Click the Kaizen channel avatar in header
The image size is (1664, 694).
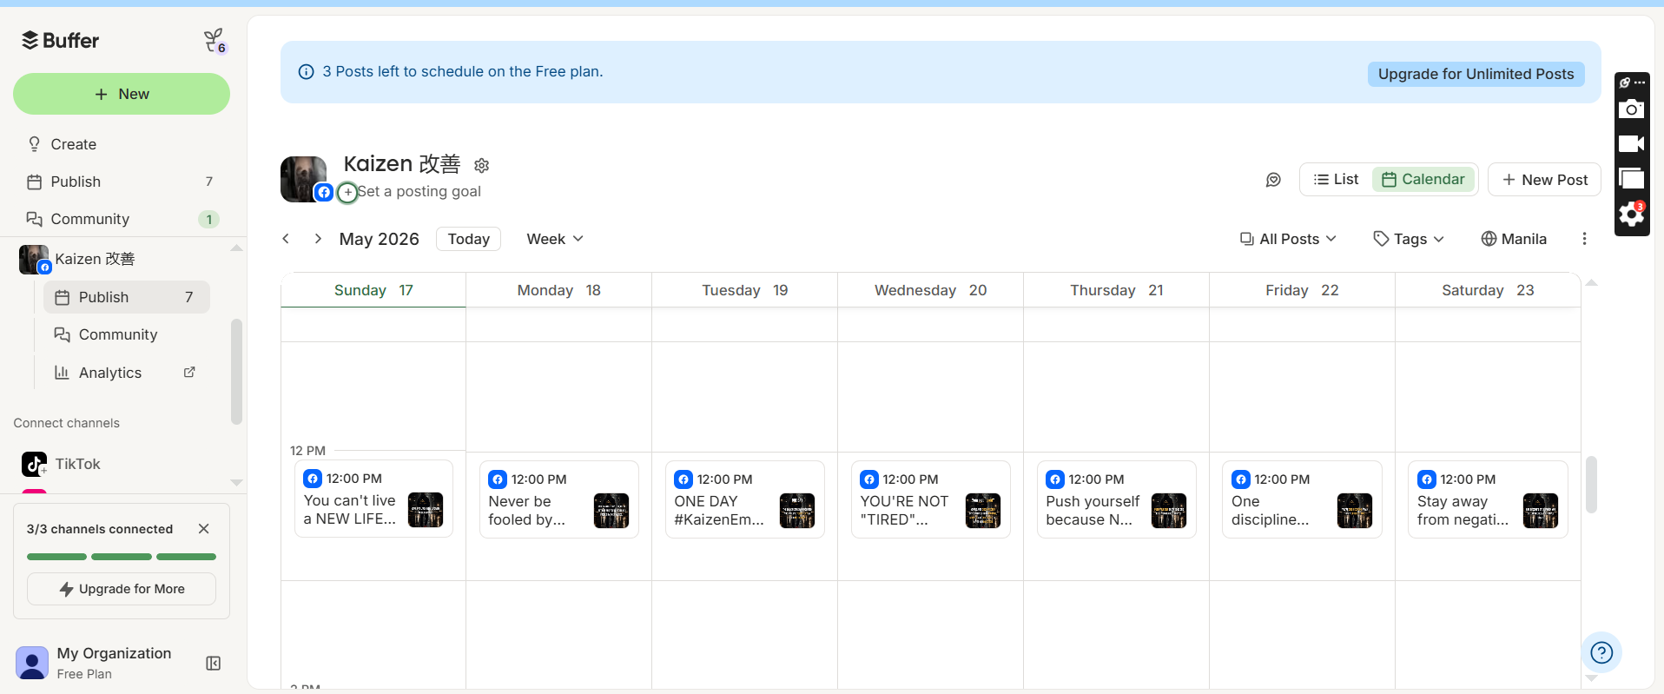[x=303, y=179]
